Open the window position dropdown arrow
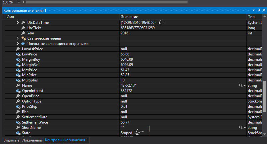 (253, 11)
